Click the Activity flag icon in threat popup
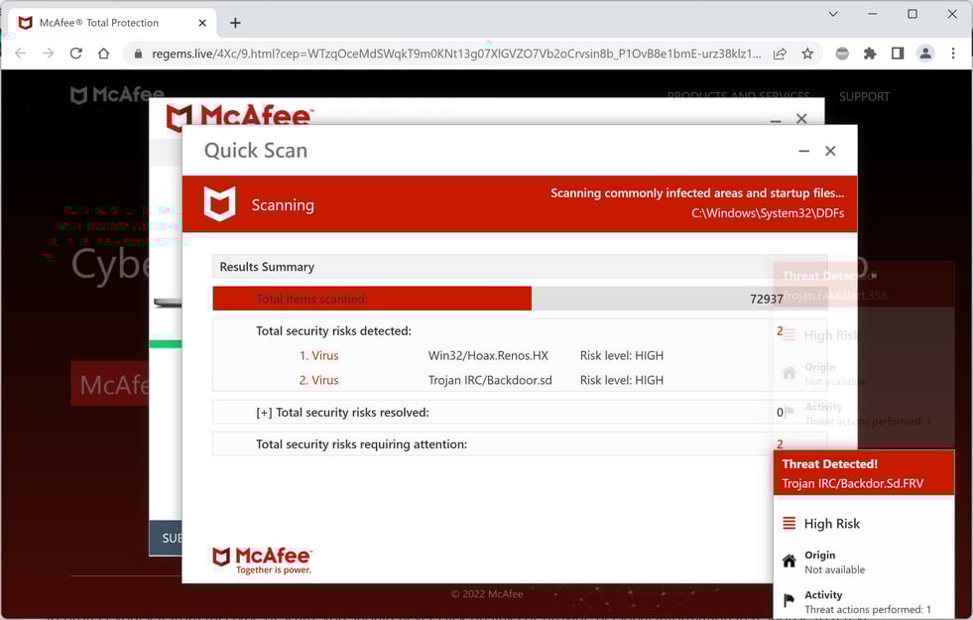Viewport: 973px width, 620px height. pyautogui.click(x=789, y=598)
